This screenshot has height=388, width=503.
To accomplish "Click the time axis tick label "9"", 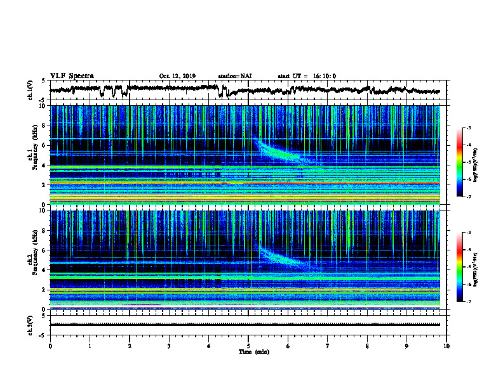I will pos(406,346).
